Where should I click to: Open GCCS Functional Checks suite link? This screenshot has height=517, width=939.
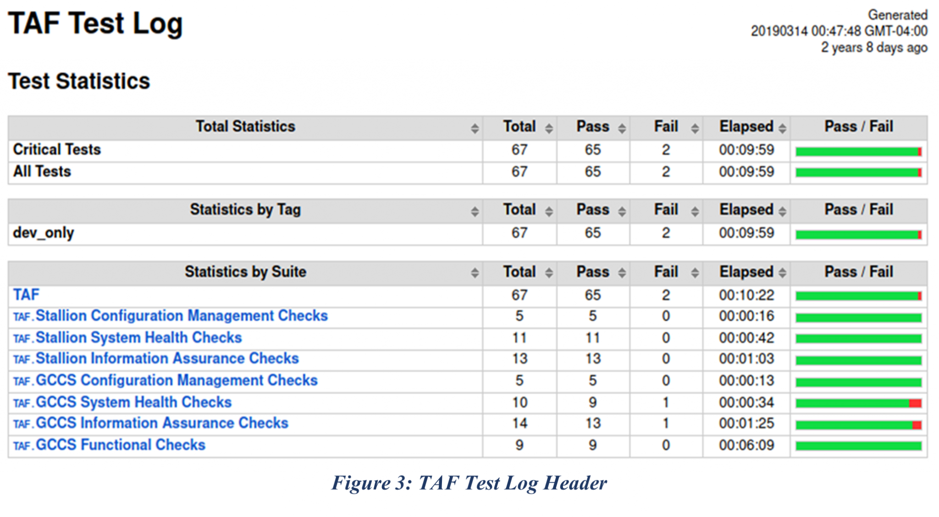coord(121,445)
